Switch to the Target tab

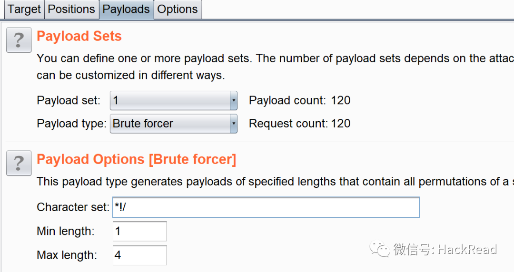pos(24,10)
